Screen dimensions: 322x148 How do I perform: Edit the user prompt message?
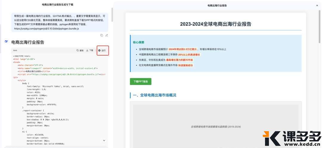106,35
